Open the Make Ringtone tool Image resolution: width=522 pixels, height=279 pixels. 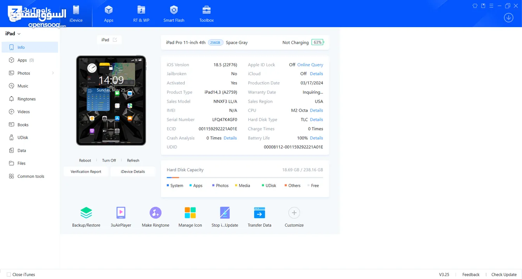tap(156, 217)
